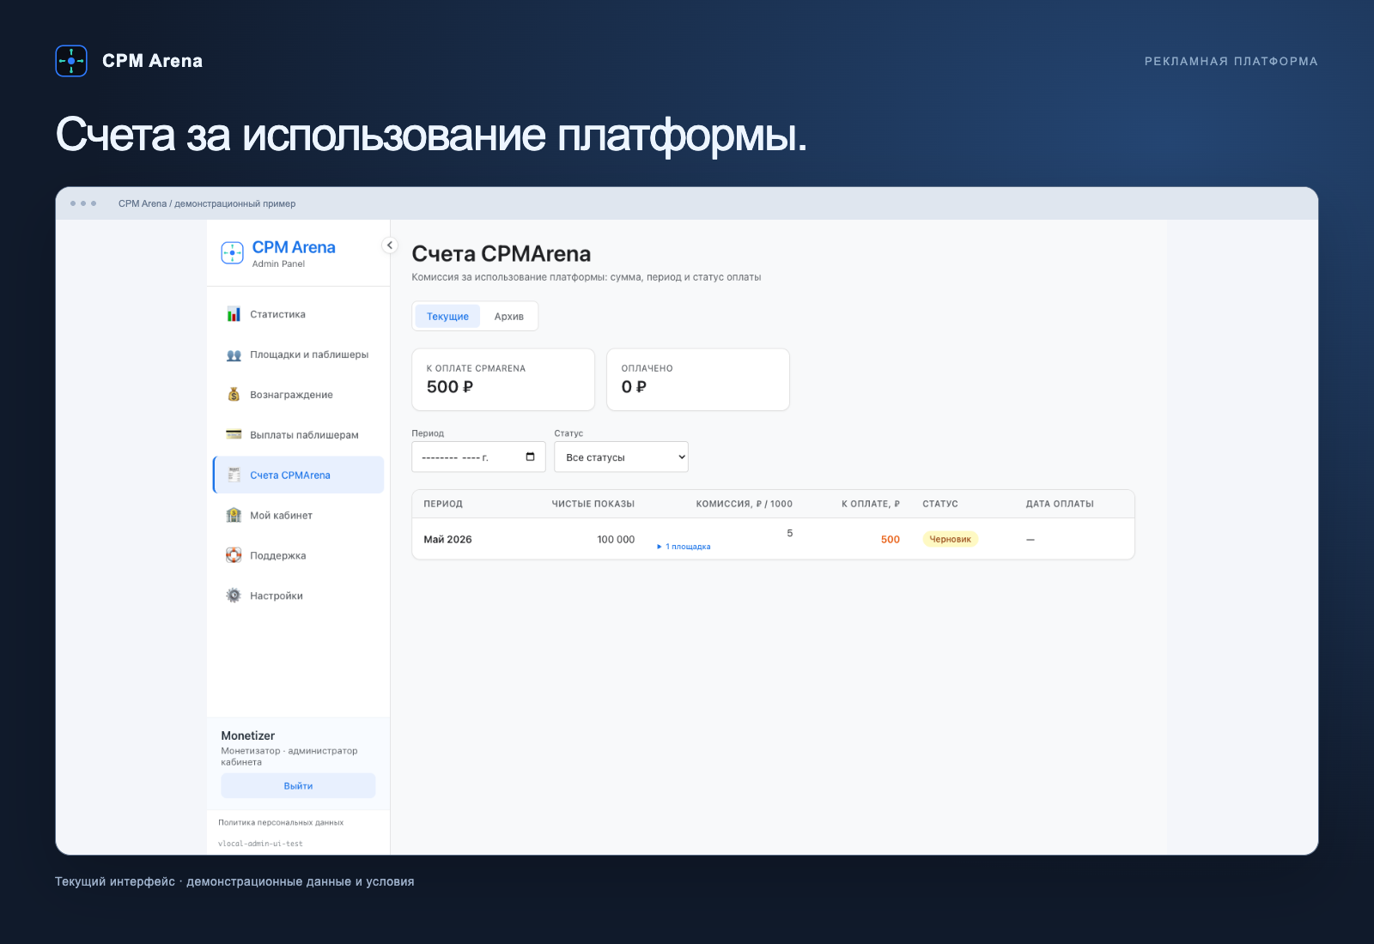
Task: Click the К оплате CPMArena 500 ₽ card
Action: pyautogui.click(x=503, y=379)
